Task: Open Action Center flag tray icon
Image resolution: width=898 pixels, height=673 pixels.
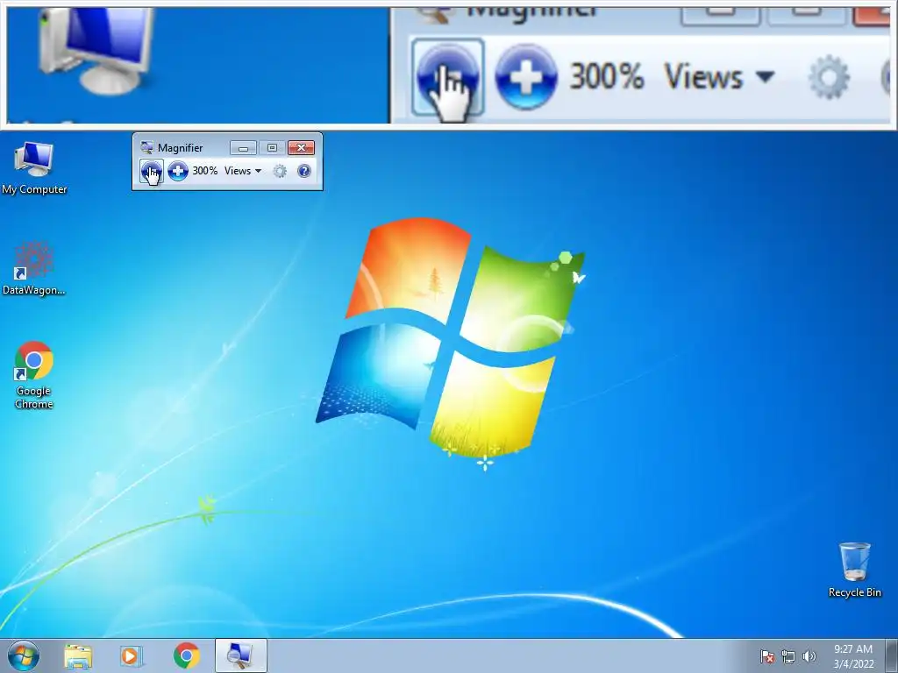Action: pyautogui.click(x=767, y=656)
